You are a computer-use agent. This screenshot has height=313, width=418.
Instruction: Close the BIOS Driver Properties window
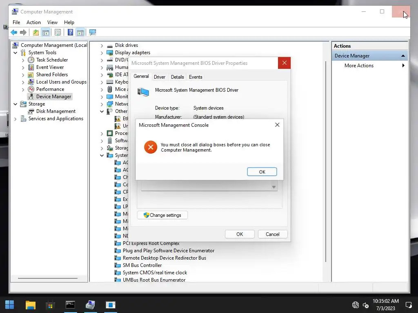[284, 63]
